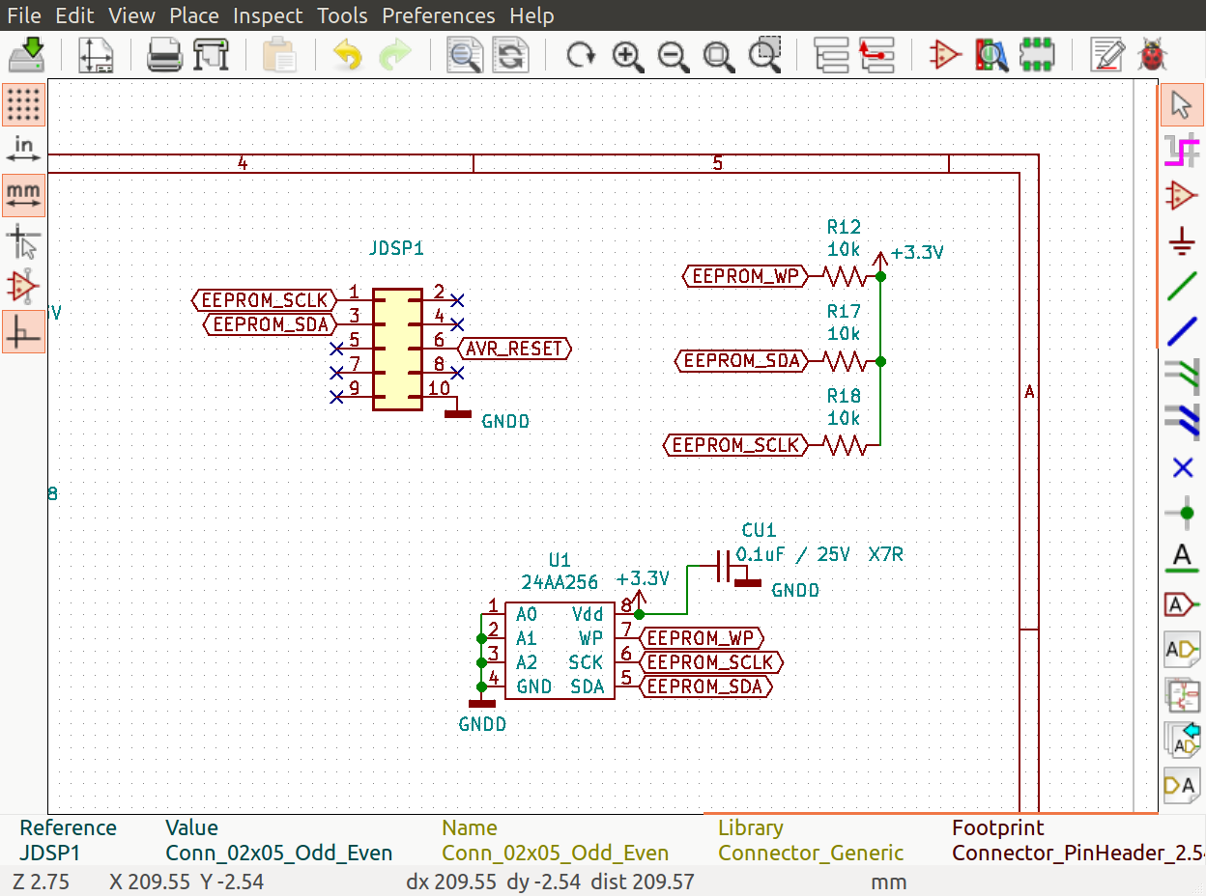1206x896 pixels.
Task: Click the '0.1uF / 25V X7R' value text
Action: point(819,554)
